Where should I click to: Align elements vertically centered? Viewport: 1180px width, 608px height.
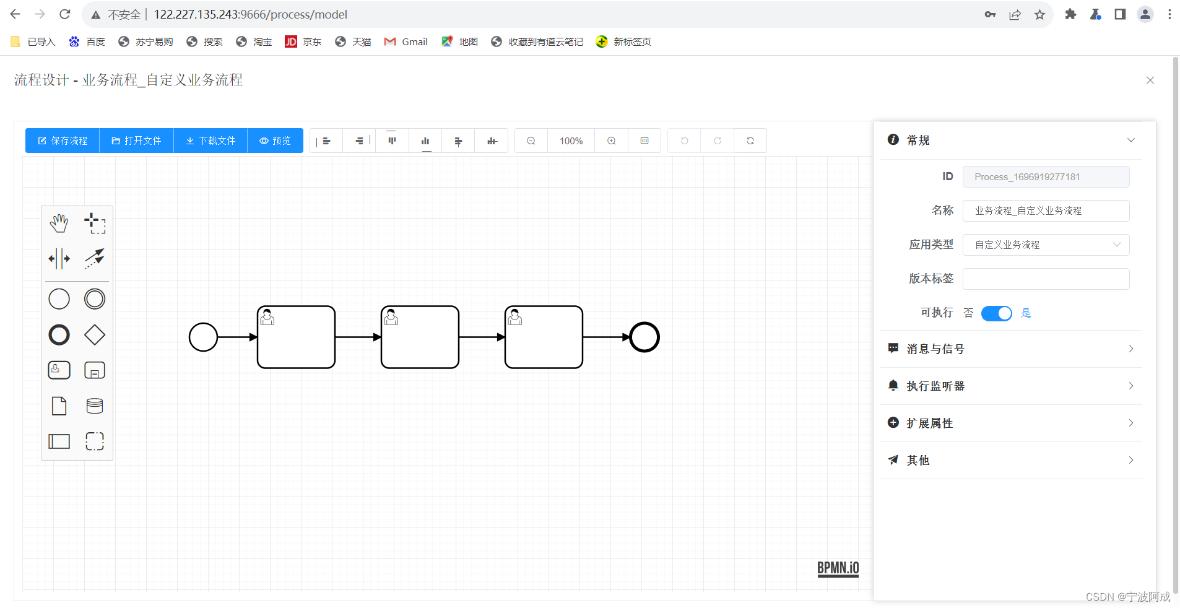click(x=492, y=141)
